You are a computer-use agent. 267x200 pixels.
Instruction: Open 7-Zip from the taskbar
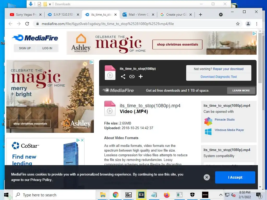[128, 195]
